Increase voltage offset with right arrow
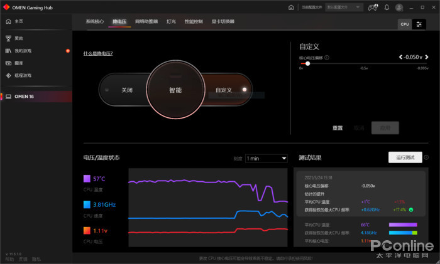This screenshot has height=264, width=440. click(x=426, y=57)
